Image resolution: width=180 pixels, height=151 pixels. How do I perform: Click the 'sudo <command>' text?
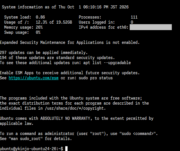point(138,134)
